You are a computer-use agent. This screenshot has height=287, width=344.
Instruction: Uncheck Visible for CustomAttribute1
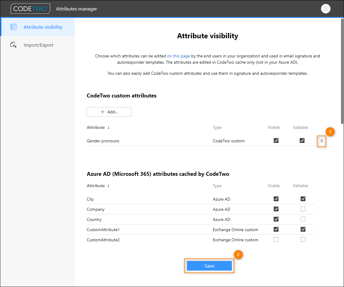click(276, 229)
